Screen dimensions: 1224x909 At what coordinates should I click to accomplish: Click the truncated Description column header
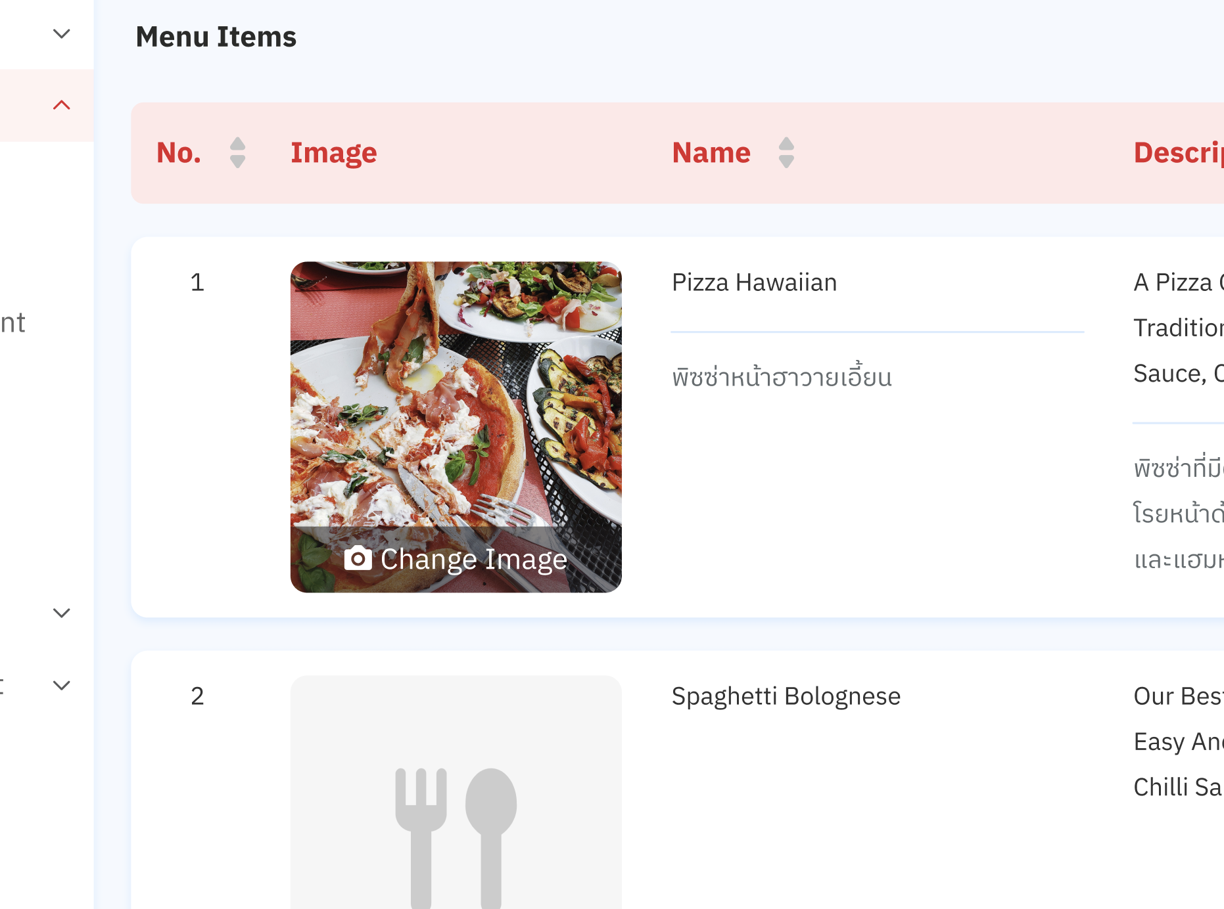[1178, 153]
